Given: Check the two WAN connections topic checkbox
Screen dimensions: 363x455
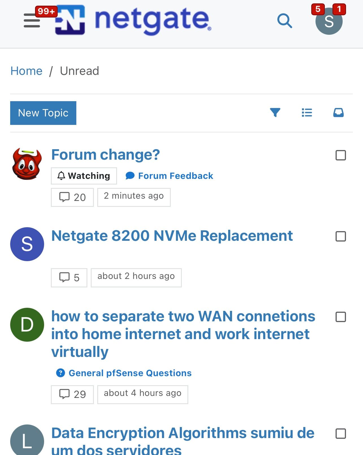Looking at the screenshot, I should (341, 317).
